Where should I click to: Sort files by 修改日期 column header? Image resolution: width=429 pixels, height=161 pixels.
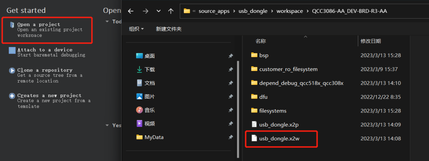pos(371,41)
